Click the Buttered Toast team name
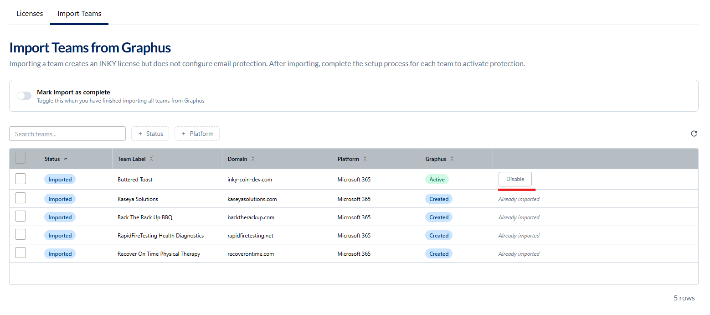This screenshot has width=710, height=315. [135, 180]
